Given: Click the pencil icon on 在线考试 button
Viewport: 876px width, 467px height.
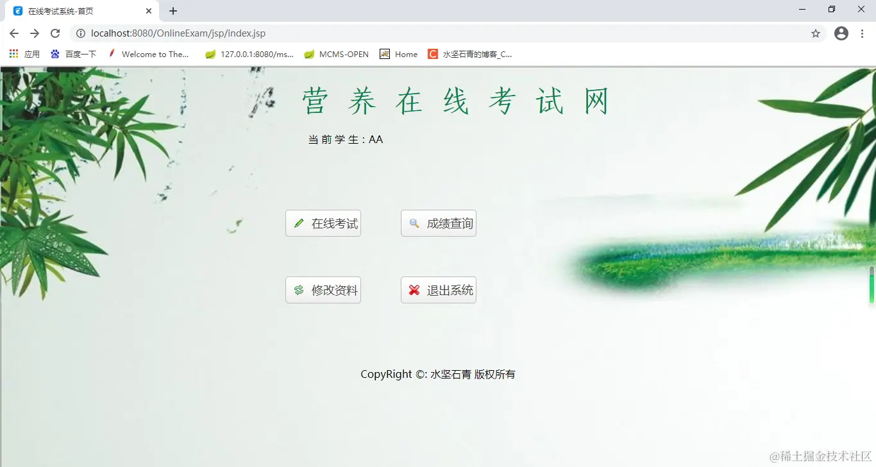Looking at the screenshot, I should coord(298,223).
